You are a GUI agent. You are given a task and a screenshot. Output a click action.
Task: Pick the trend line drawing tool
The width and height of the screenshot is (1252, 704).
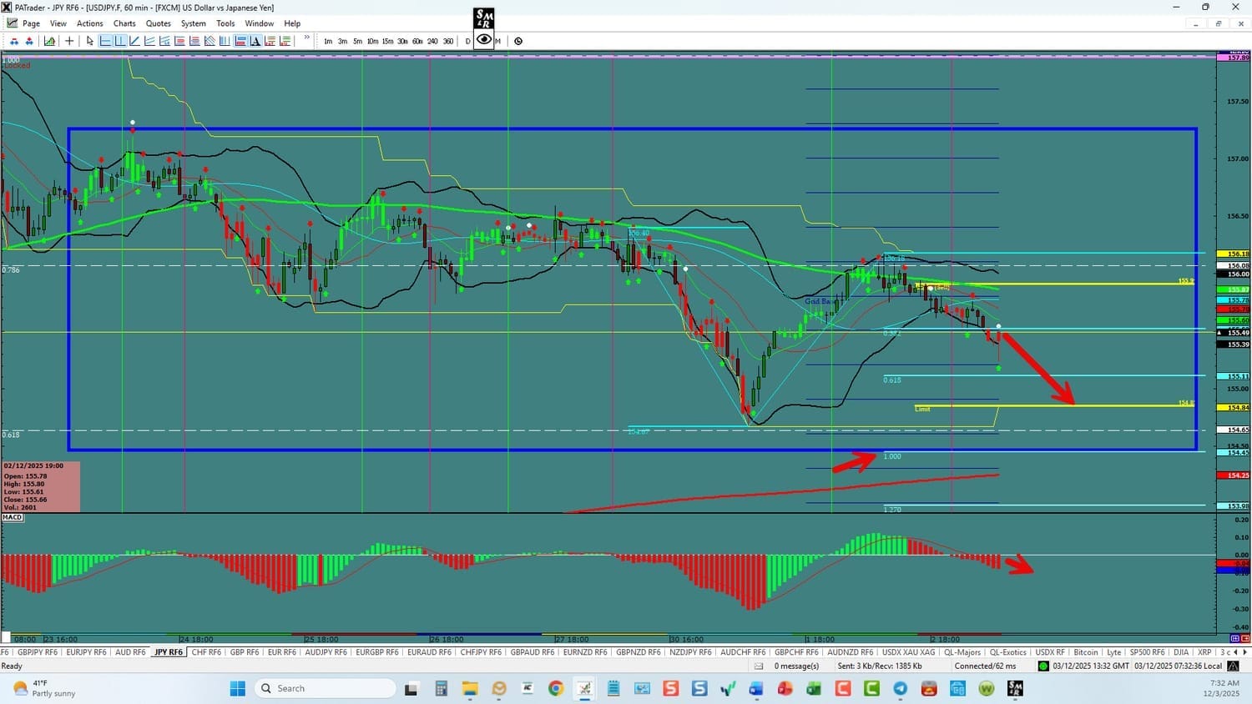click(x=135, y=41)
